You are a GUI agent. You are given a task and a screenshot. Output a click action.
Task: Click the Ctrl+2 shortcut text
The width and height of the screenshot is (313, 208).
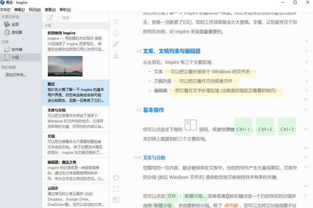tap(265, 130)
